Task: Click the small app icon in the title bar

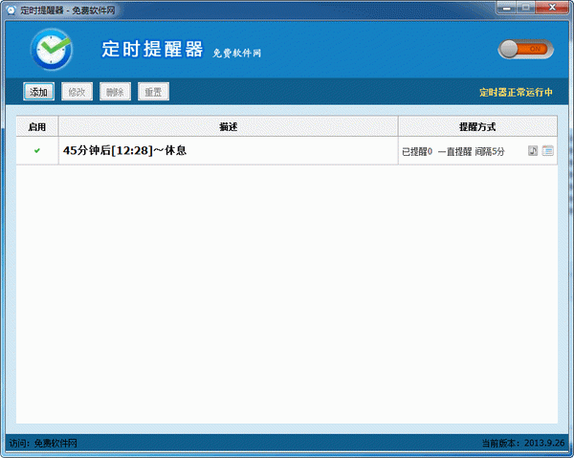Action: click(x=10, y=8)
